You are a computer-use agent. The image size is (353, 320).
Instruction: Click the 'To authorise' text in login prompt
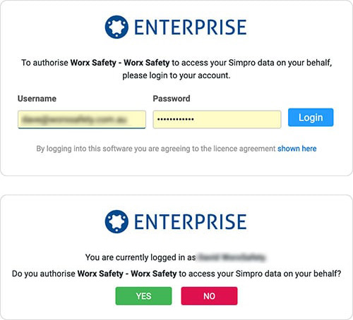click(44, 63)
